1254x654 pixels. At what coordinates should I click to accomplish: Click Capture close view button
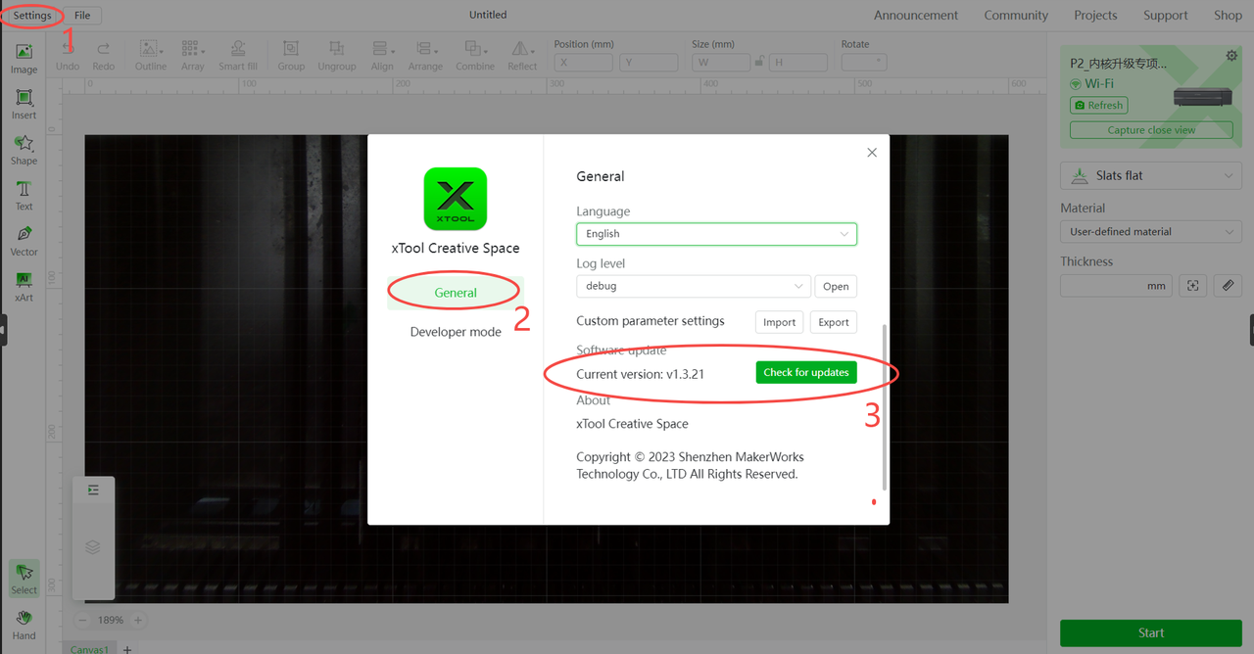1151,130
